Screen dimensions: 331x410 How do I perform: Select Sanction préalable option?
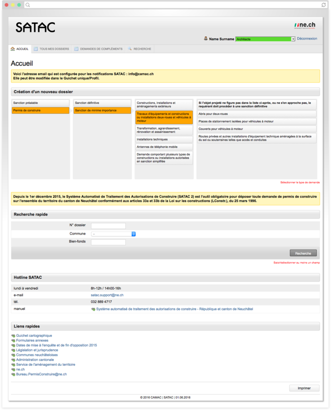click(x=41, y=103)
